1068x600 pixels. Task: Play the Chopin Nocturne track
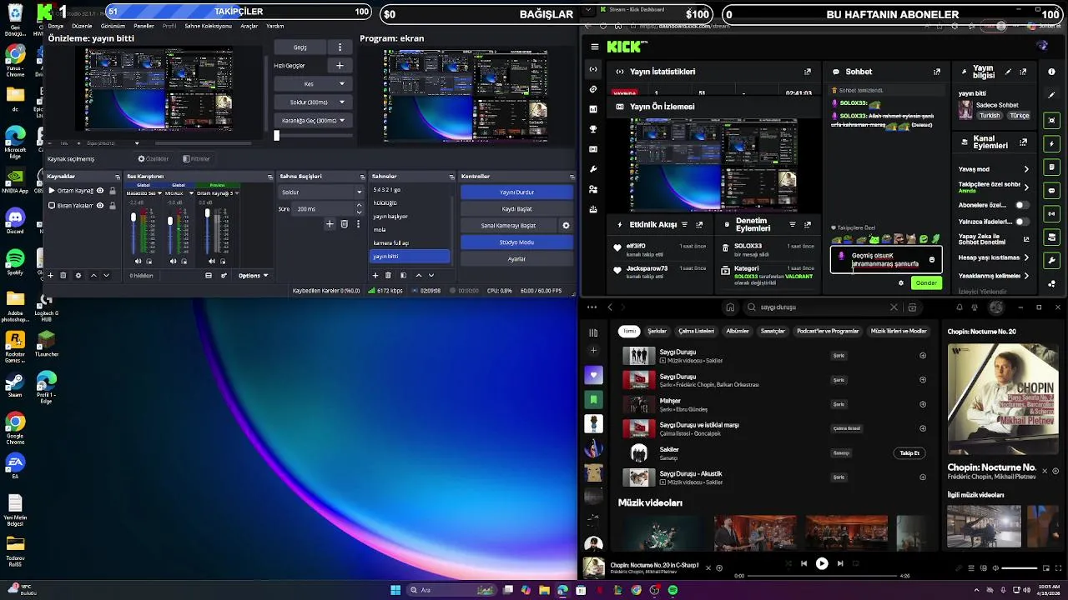[x=822, y=563]
